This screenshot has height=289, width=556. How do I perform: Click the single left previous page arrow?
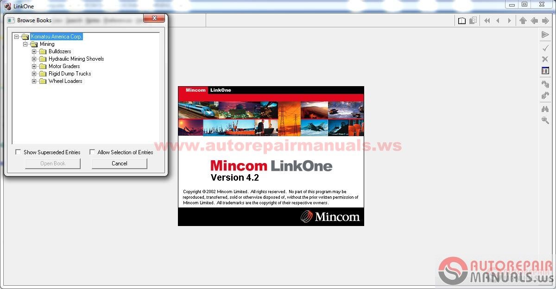498,20
